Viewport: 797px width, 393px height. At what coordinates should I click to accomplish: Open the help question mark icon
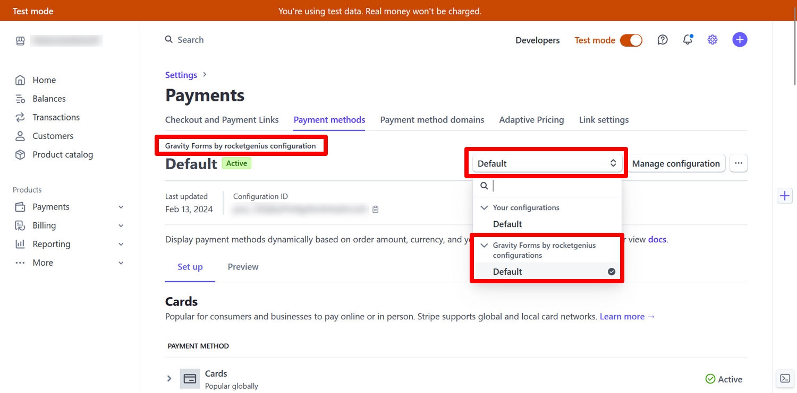[663, 40]
